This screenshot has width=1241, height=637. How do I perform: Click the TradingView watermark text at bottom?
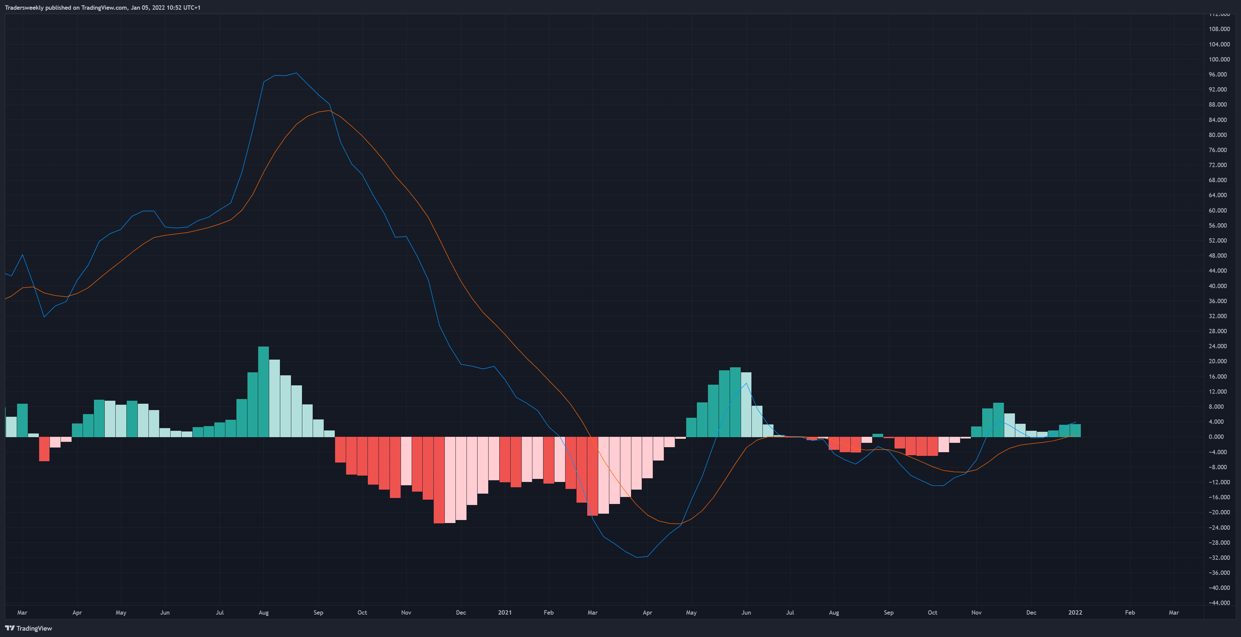click(x=34, y=628)
